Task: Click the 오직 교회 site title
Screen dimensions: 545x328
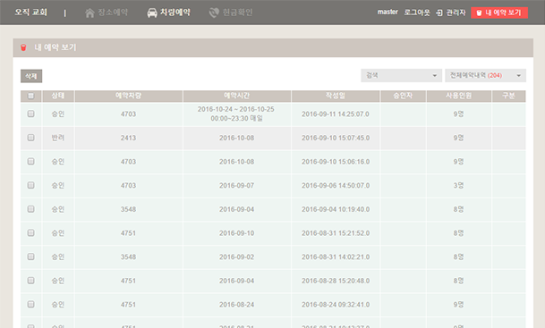Action: click(30, 13)
